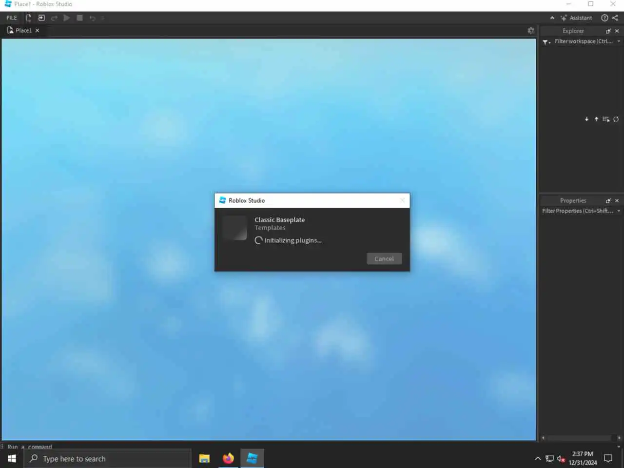Click the Share icon at top right
Image resolution: width=624 pixels, height=468 pixels.
615,18
